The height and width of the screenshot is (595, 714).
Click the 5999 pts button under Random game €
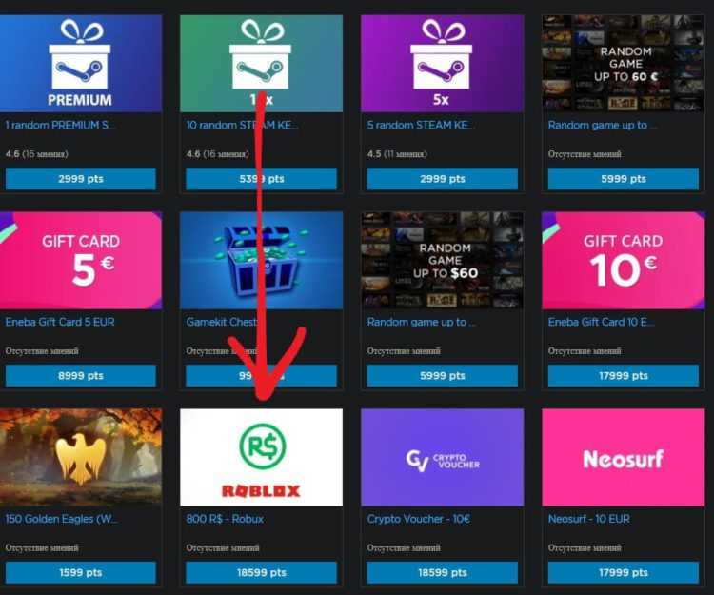(x=623, y=179)
